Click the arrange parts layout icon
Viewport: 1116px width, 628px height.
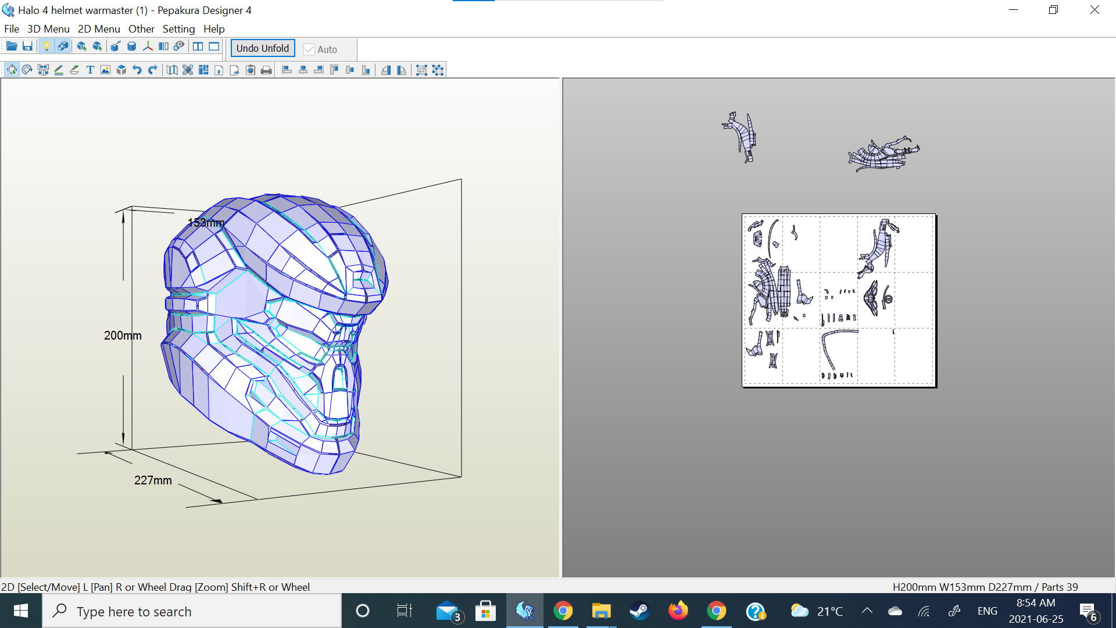click(203, 70)
